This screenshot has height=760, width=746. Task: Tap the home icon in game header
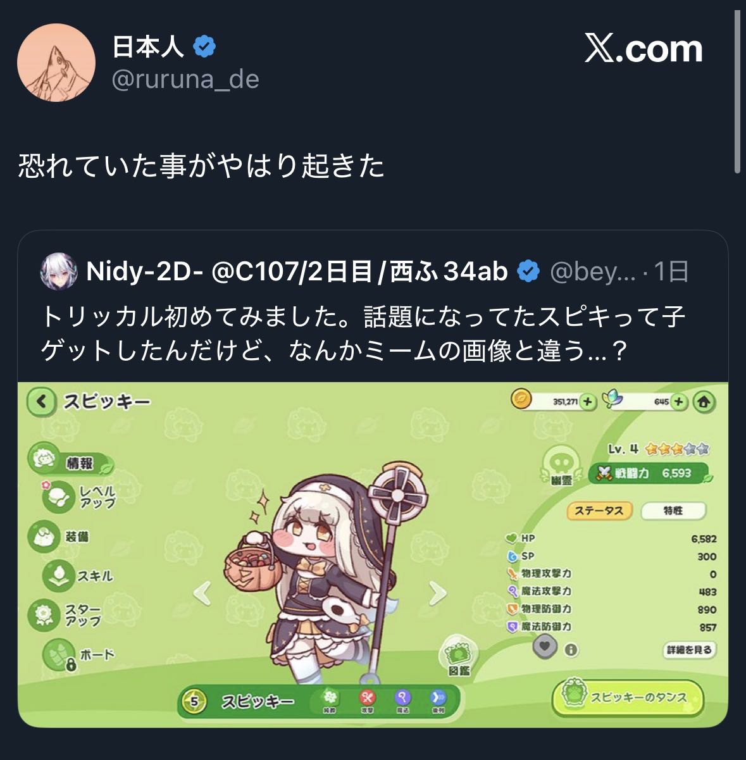tap(704, 402)
